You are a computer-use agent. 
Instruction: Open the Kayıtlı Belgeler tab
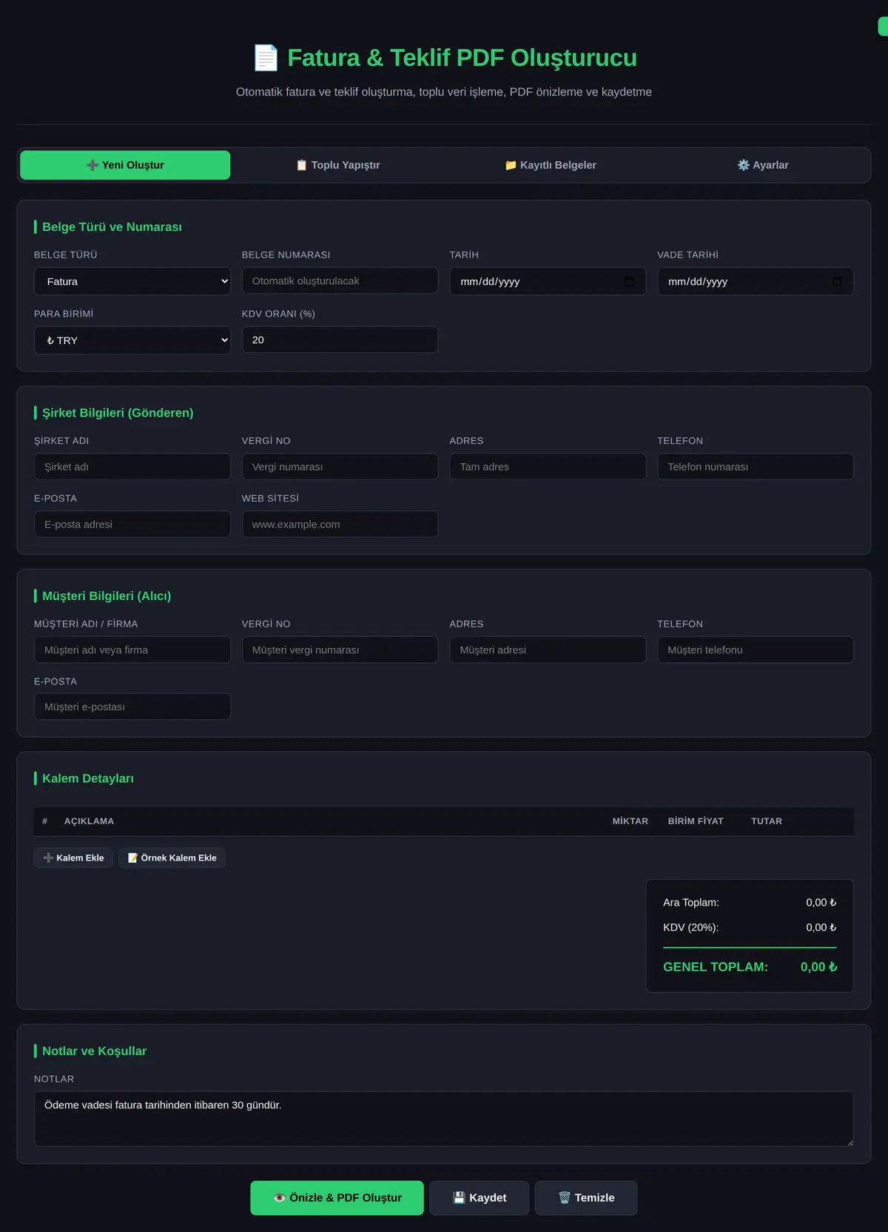551,165
